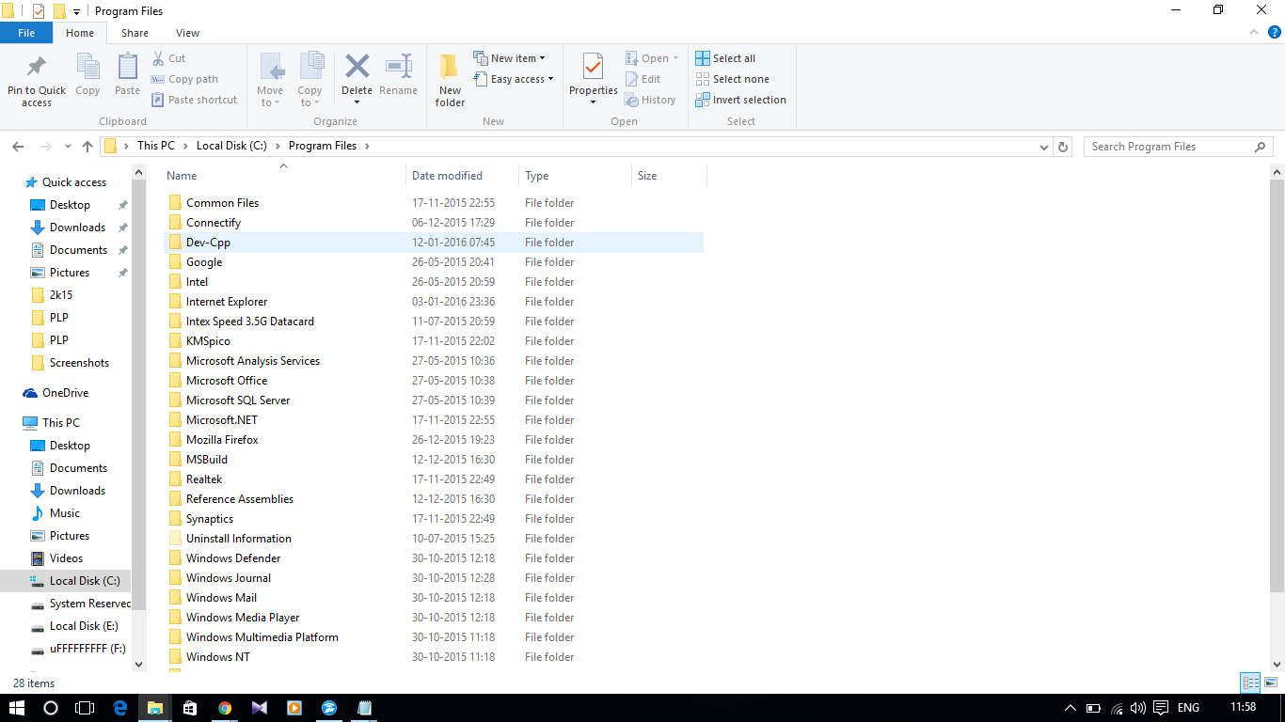Open Task View on taskbar
The width and height of the screenshot is (1285, 722).
pos(85,708)
